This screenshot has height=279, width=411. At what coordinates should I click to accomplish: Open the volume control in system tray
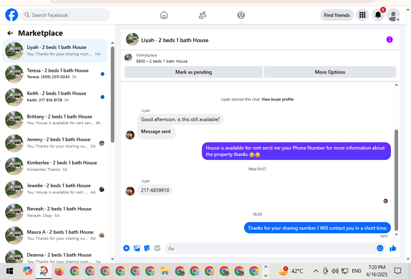point(335,271)
